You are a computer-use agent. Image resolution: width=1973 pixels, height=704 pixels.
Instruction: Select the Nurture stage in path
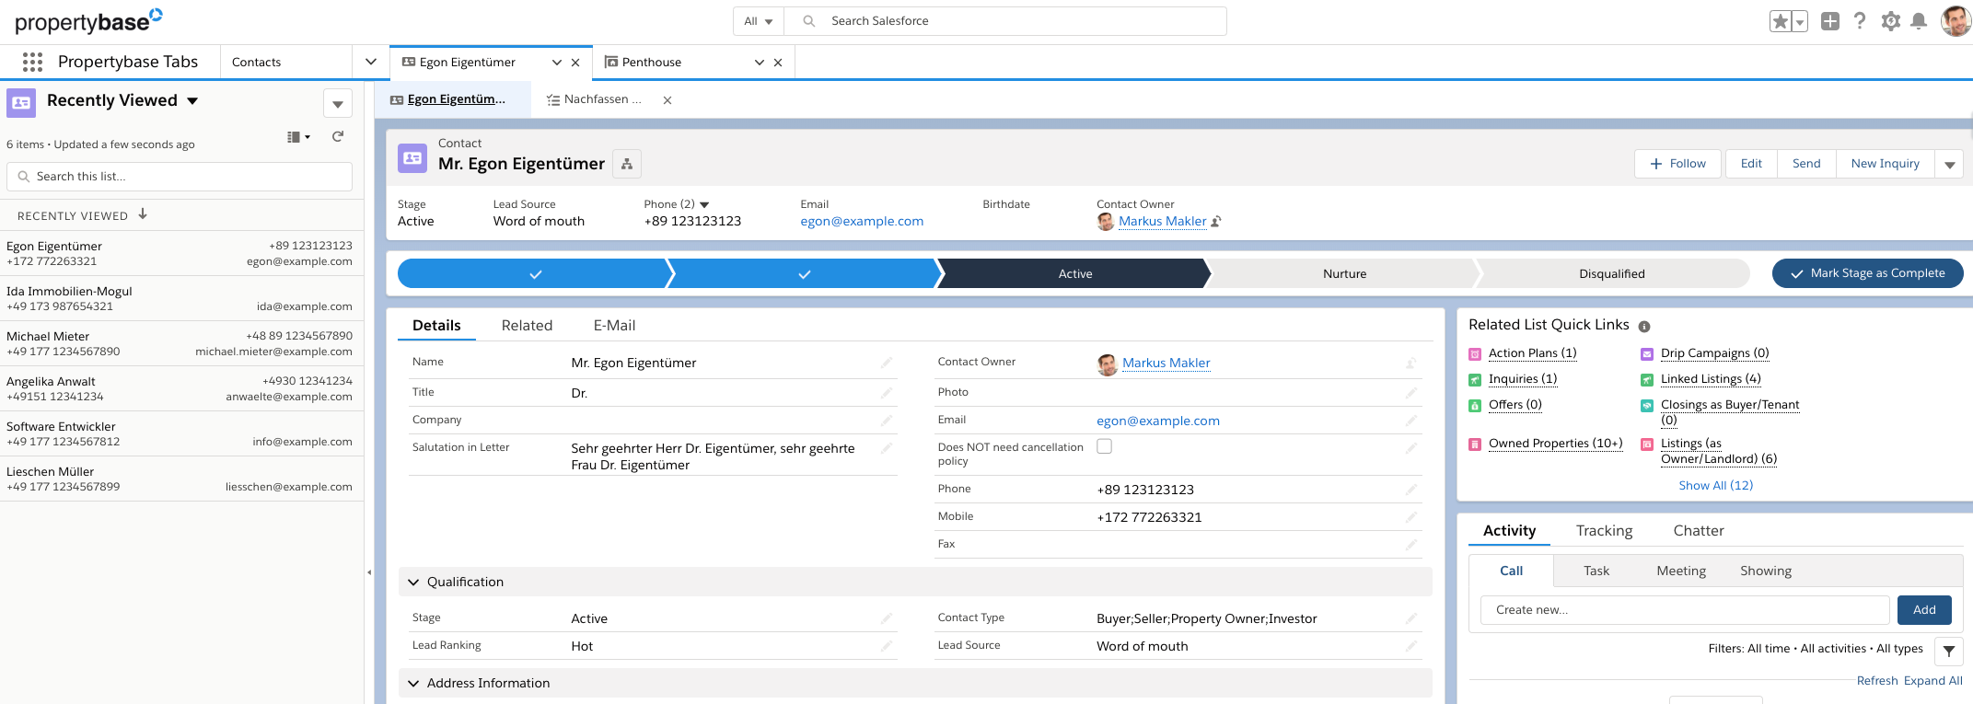[x=1344, y=273]
